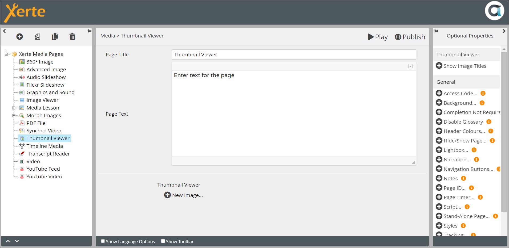This screenshot has height=248, width=509.
Task: Click the import page icon in the toolbar
Action: (x=38, y=37)
